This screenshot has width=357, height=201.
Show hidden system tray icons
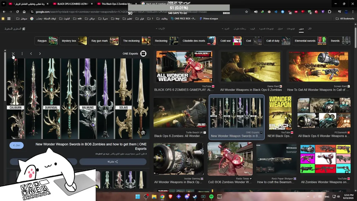[308, 197]
